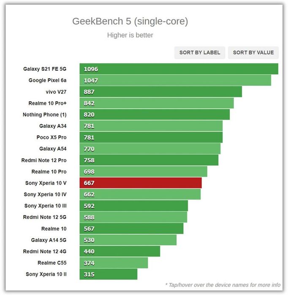
Task: Click the 315 score bar
Action: click(x=109, y=274)
